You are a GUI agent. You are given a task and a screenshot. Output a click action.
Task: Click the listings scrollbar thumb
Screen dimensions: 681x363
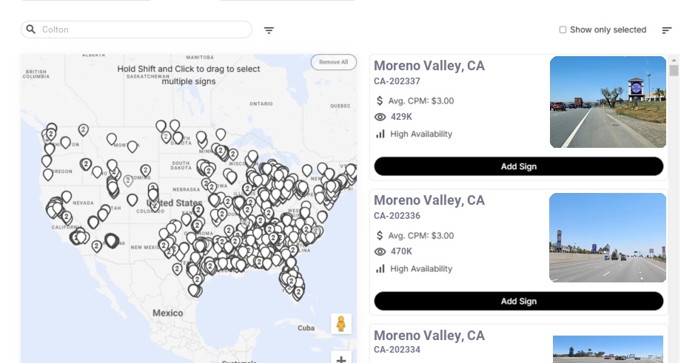pos(674,70)
